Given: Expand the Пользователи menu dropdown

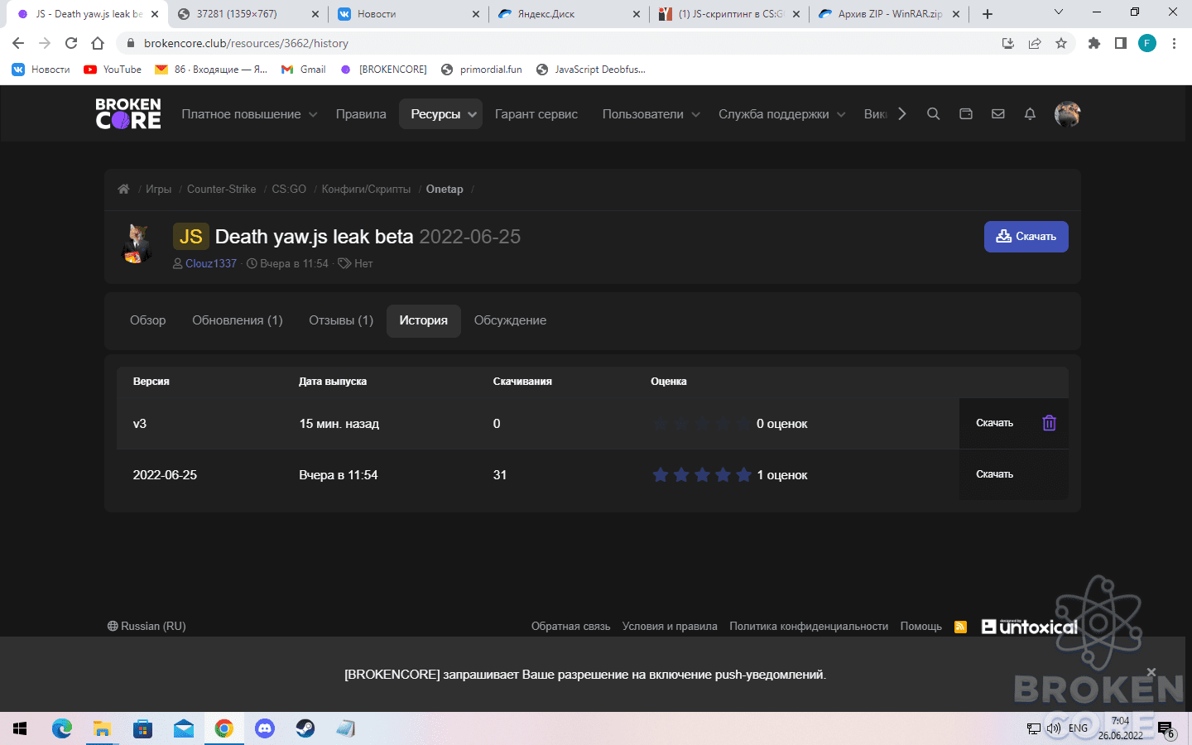Looking at the screenshot, I should [x=651, y=114].
